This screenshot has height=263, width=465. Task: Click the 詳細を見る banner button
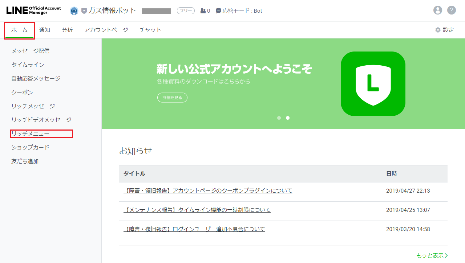172,98
